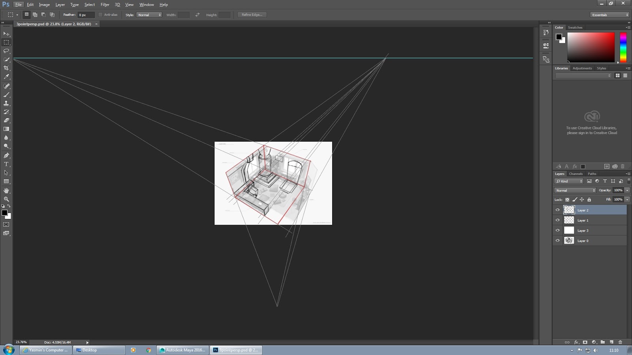Activate the Crop tool
Image resolution: width=632 pixels, height=355 pixels.
6,68
